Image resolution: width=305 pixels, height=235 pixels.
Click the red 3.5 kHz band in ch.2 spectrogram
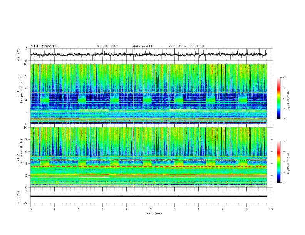[x=148, y=167]
